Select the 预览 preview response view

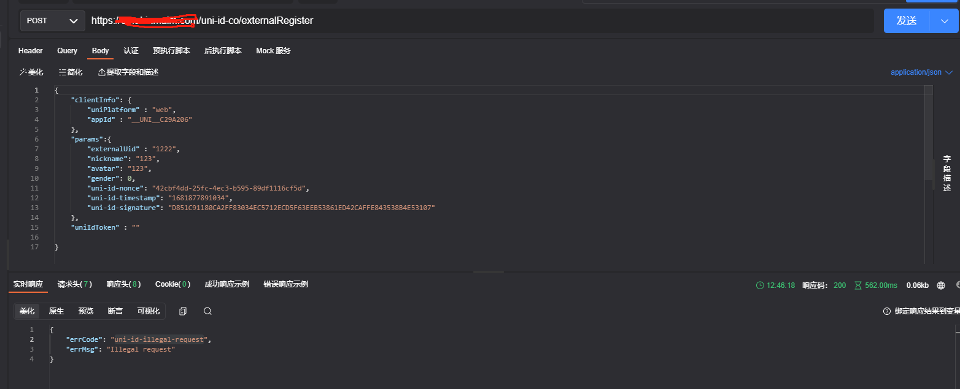coord(86,311)
